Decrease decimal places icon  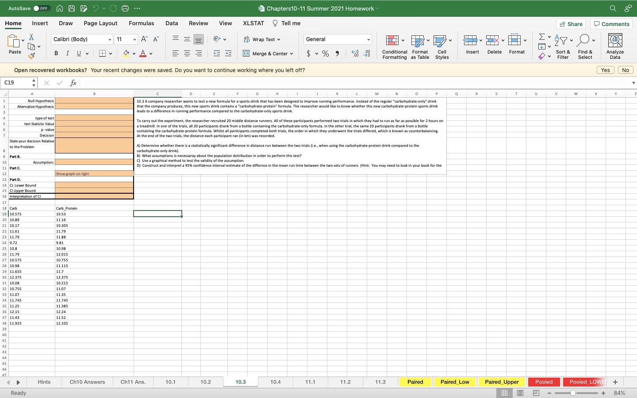tap(367, 54)
